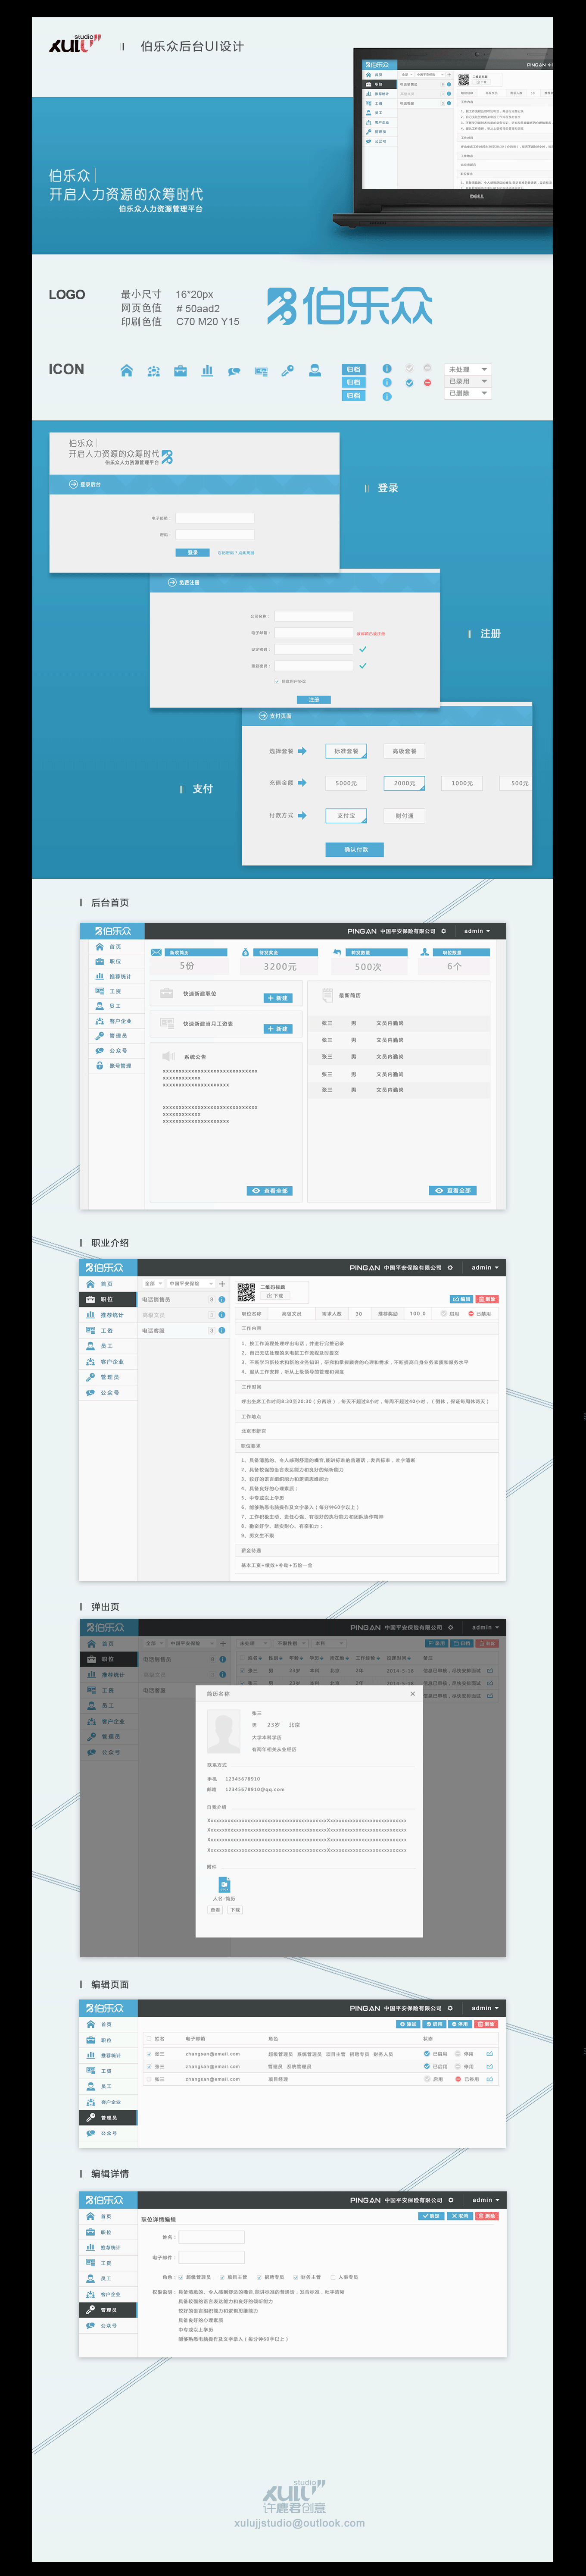Click the profile photo placeholder in the resume popup
Viewport: 586px width, 2576px height.
(224, 1732)
